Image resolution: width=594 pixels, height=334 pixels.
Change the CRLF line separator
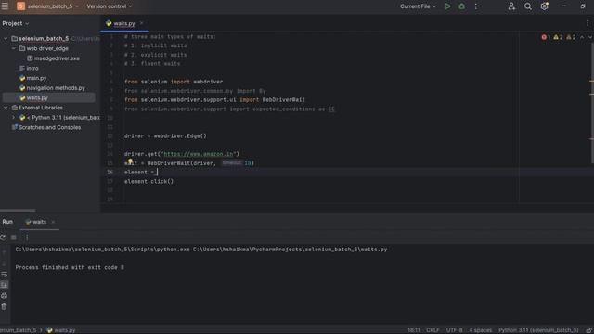433,330
